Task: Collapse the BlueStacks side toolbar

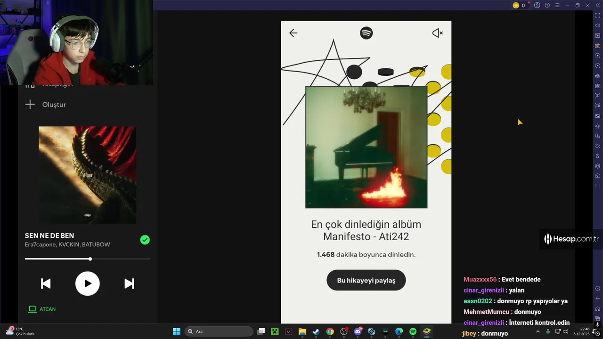Action: (x=597, y=5)
